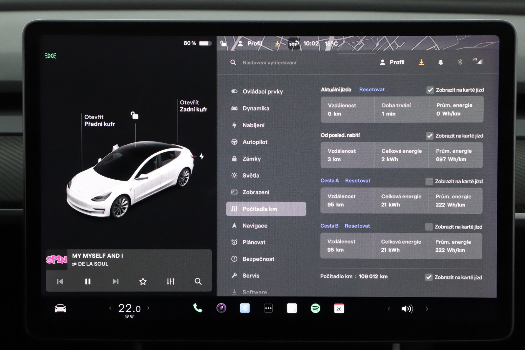
Task: Tap the LTE signal strength icon
Action: point(478,61)
